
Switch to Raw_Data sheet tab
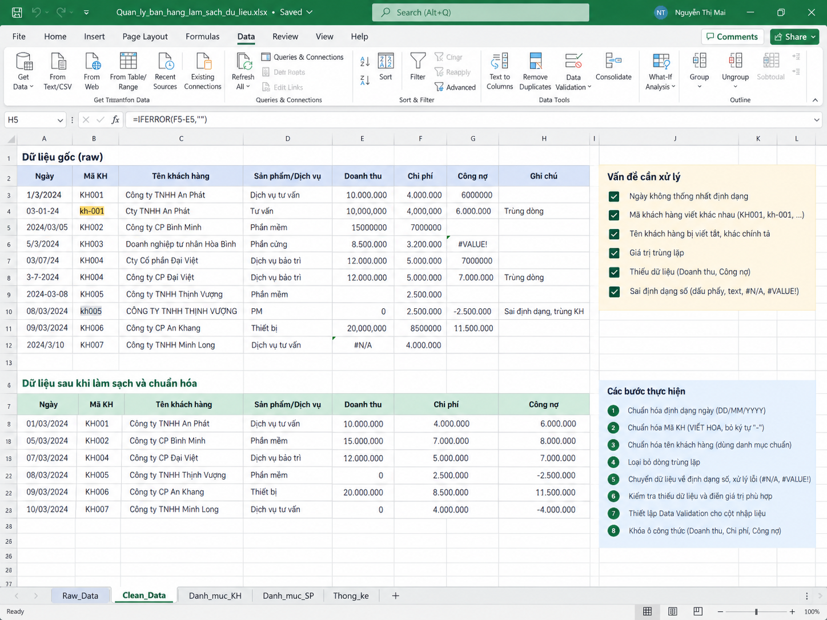pyautogui.click(x=80, y=595)
